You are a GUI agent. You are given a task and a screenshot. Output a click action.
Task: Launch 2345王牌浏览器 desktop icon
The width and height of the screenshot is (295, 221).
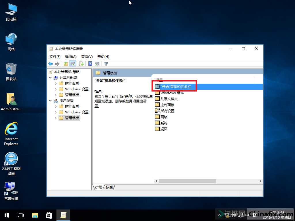(x=11, y=164)
